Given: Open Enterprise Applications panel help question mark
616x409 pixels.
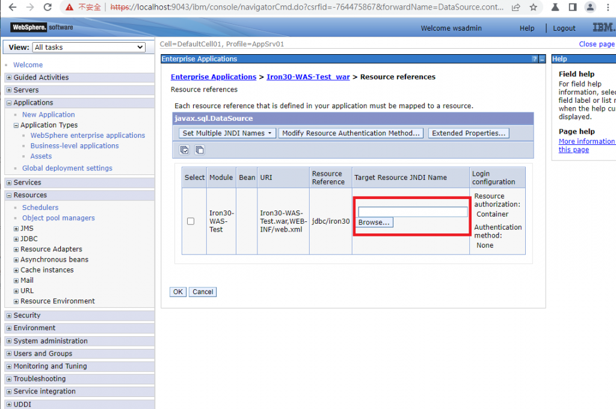Looking at the screenshot, I should tap(534, 59).
